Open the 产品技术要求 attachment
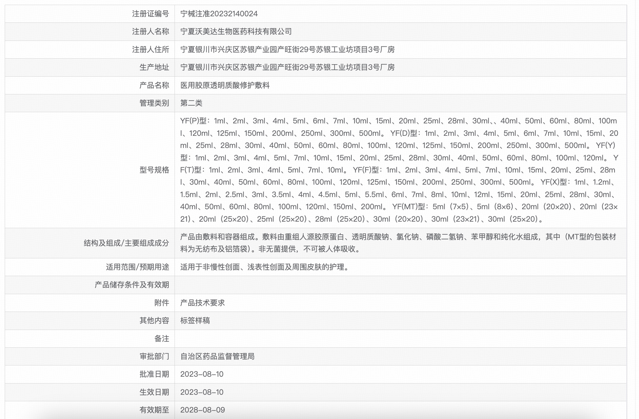639x419 pixels. tap(200, 303)
